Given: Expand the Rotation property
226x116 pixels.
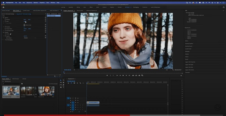Looking at the screenshot, I should (x=3, y=27).
